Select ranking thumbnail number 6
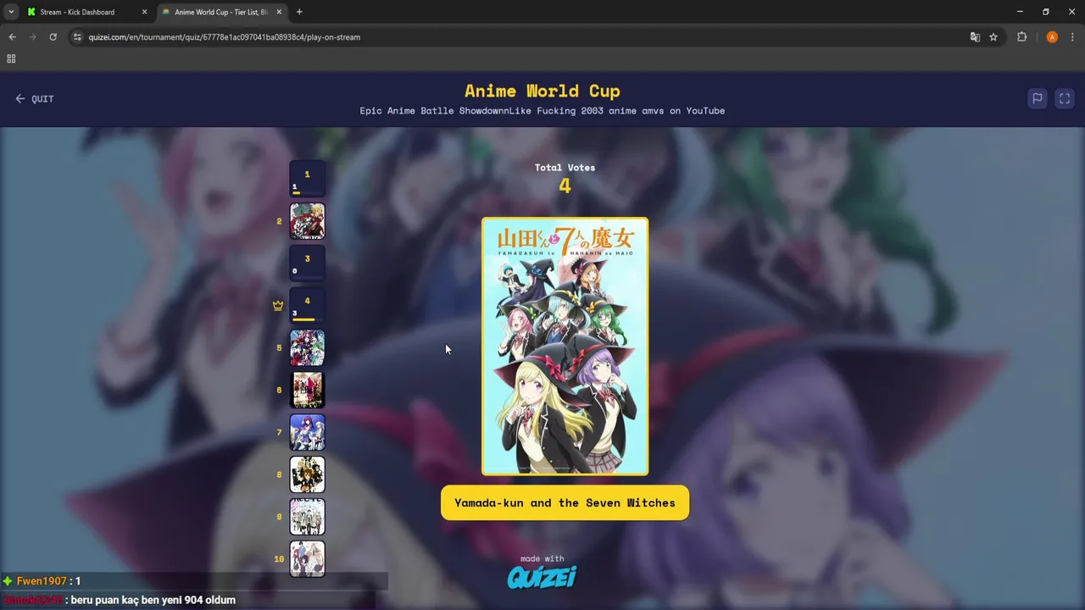 click(307, 390)
